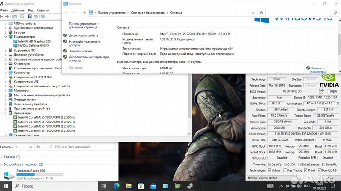Open File Explorer from the taskbar
Screen dimensions: 341x191
(x=129, y=186)
